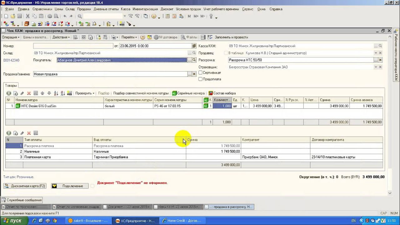Viewport: 400px width, 225px height.
Task: Toggle the В таблице checkbox
Action: tap(226, 53)
